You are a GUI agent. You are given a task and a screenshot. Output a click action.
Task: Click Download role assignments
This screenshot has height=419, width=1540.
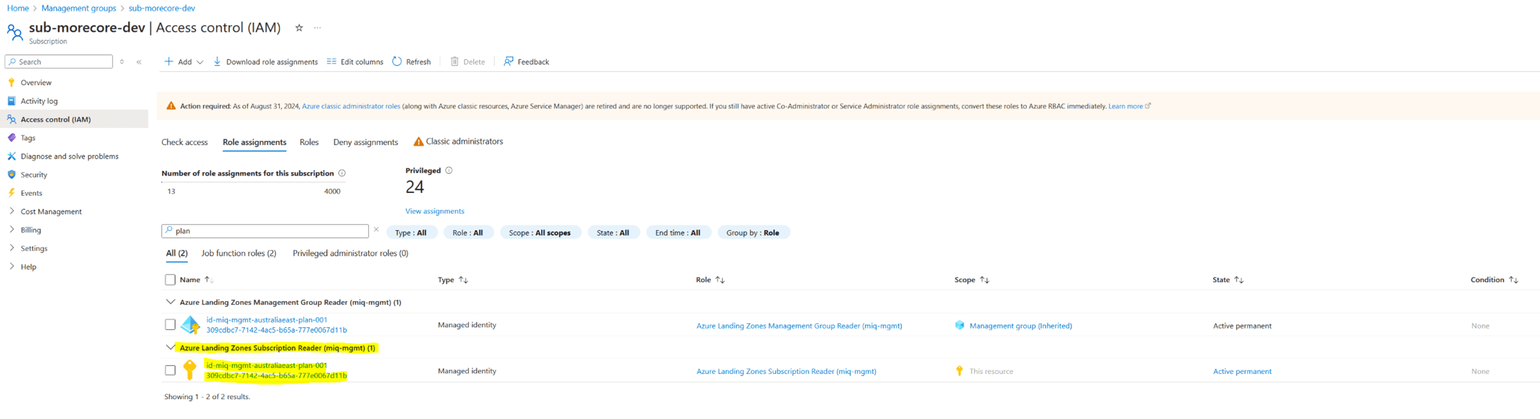pyautogui.click(x=265, y=62)
